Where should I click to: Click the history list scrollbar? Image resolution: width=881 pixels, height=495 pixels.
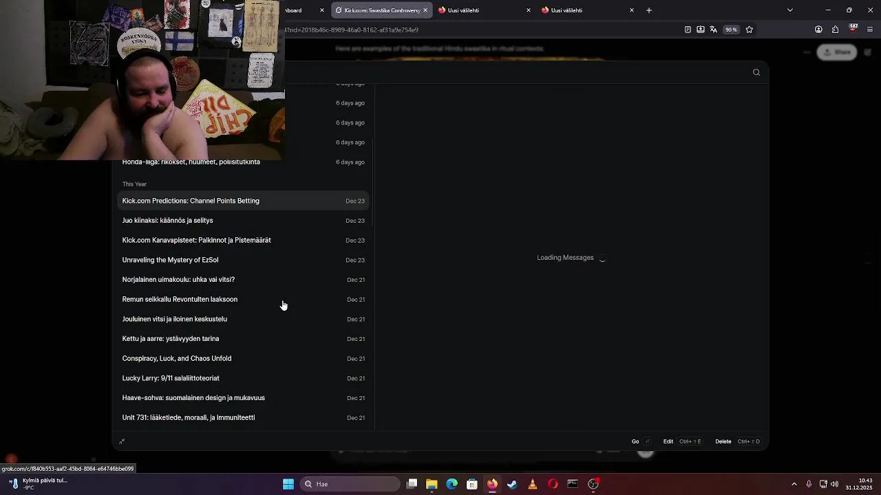[373, 182]
